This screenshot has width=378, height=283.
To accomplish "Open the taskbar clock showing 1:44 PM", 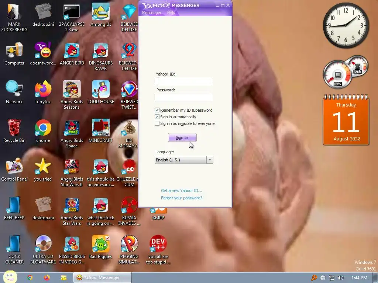I will click(x=359, y=278).
